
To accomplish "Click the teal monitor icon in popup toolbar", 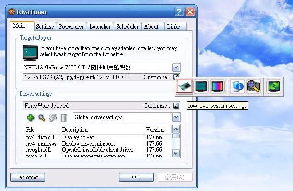I will (201, 86).
